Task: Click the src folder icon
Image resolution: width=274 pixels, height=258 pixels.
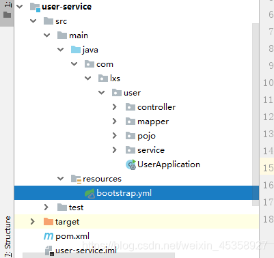Action: pyautogui.click(x=49, y=21)
